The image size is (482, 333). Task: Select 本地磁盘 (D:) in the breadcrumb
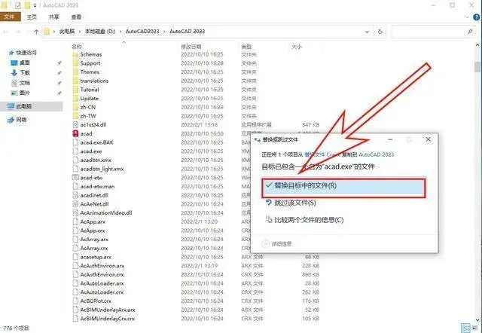100,32
